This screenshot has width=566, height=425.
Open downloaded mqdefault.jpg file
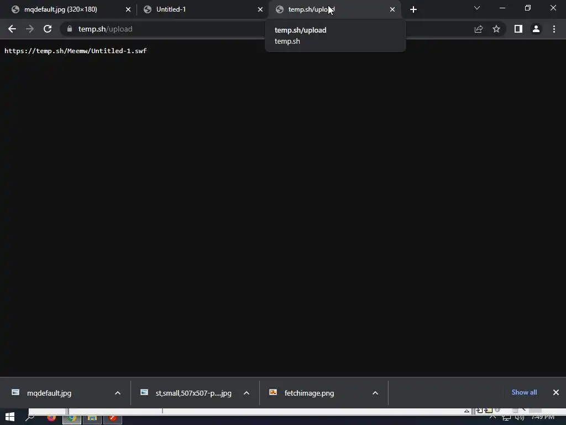coord(49,393)
